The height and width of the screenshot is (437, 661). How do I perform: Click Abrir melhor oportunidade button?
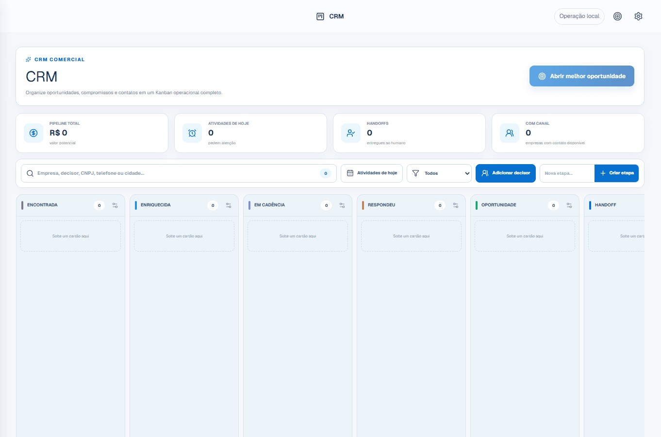[x=582, y=76]
